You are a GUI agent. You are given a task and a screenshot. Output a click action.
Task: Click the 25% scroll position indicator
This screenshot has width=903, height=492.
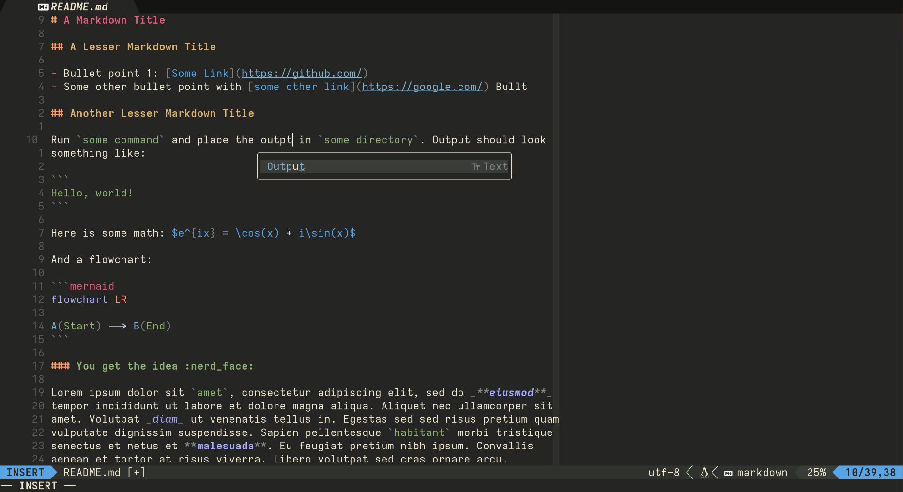(816, 473)
